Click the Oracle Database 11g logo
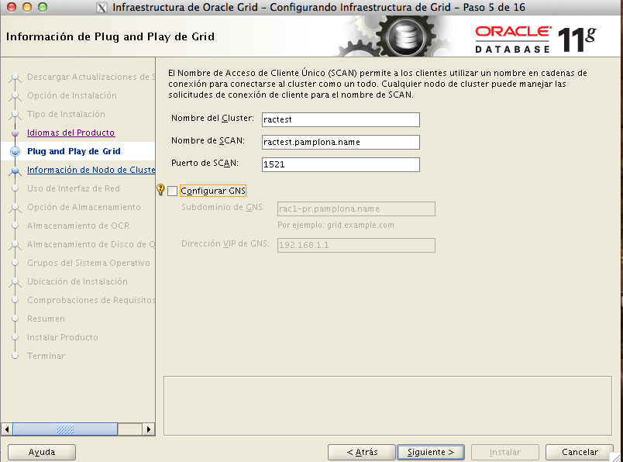This screenshot has width=623, height=462. click(536, 38)
